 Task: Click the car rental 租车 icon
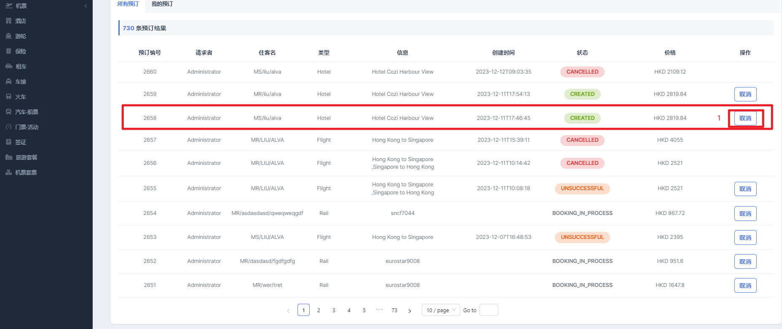pos(8,66)
